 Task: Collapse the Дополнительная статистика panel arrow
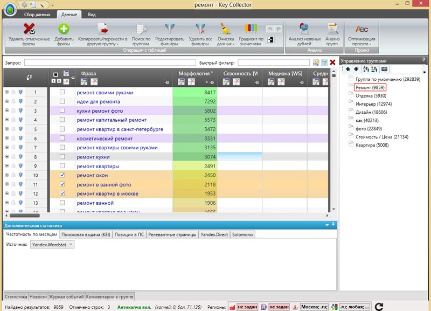click(x=327, y=225)
